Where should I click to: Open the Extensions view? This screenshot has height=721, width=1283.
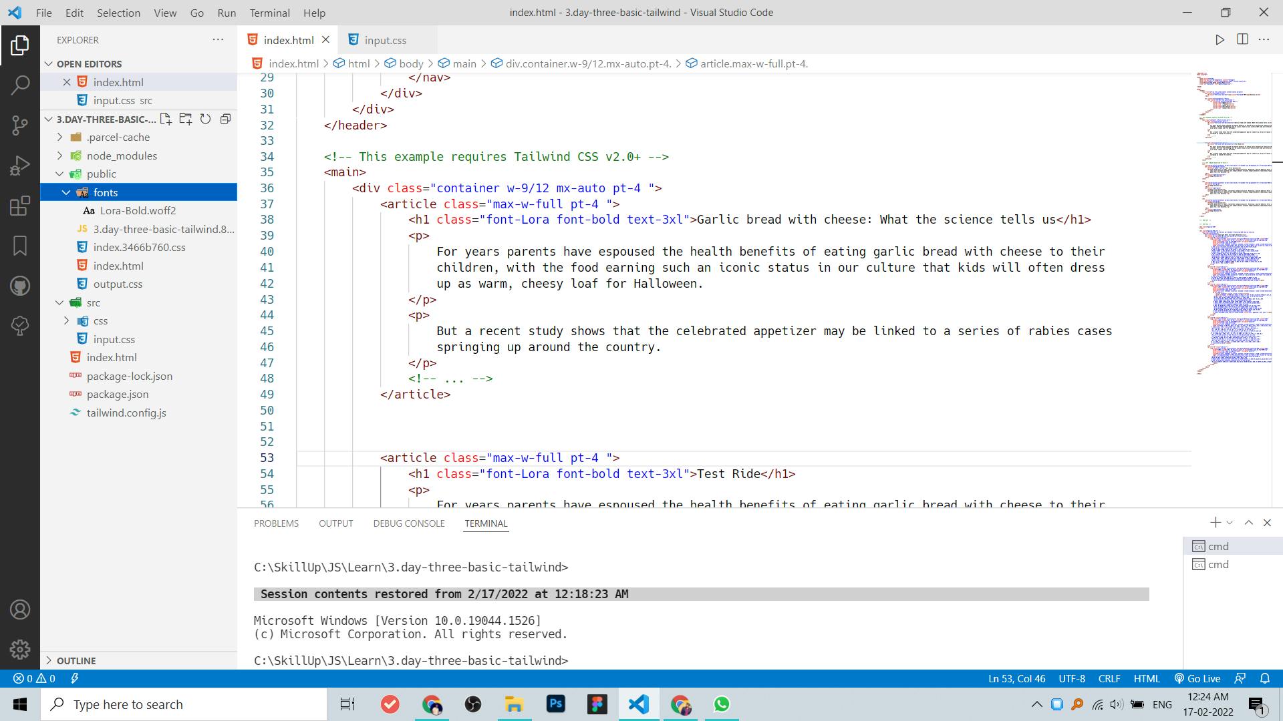coord(20,206)
